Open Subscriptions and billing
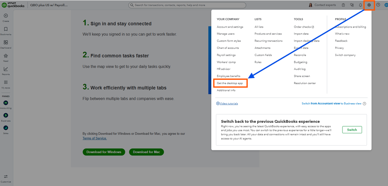The image size is (388, 186). 350,27
